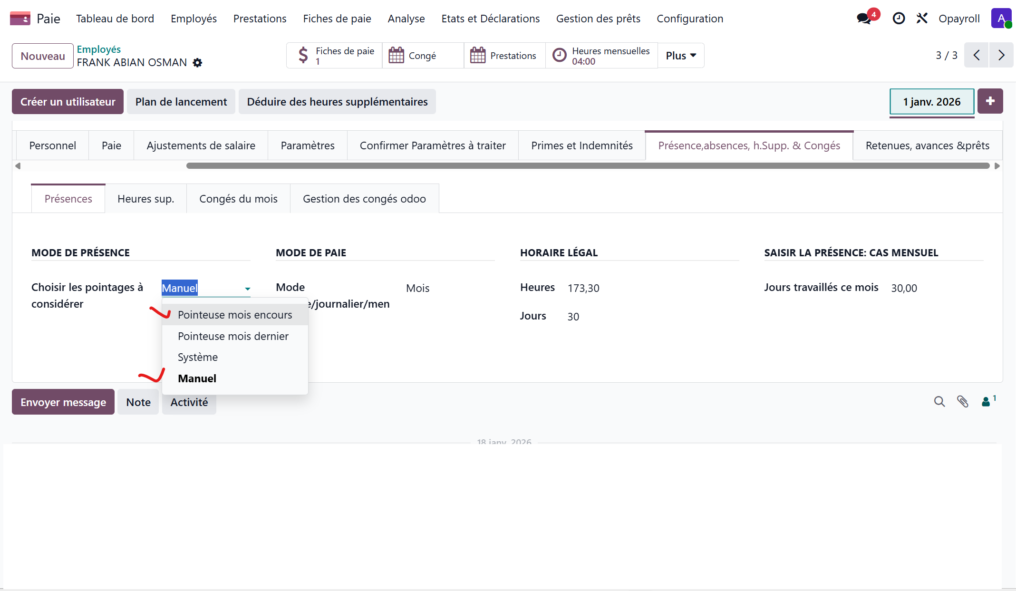Choose Système in the dropdown list
This screenshot has width=1016, height=591.
coord(198,357)
